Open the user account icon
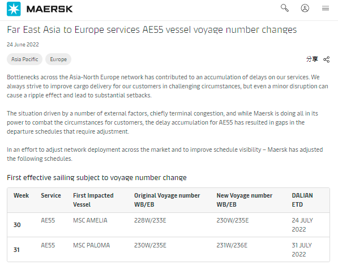The height and width of the screenshot is (265, 338). [305, 8]
